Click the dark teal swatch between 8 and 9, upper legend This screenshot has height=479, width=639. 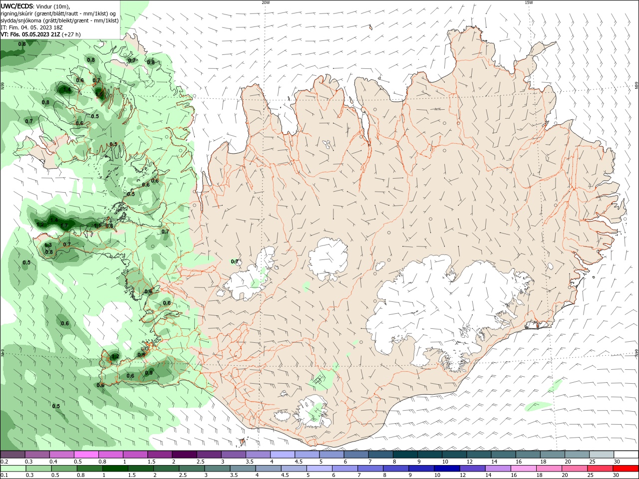(x=405, y=455)
